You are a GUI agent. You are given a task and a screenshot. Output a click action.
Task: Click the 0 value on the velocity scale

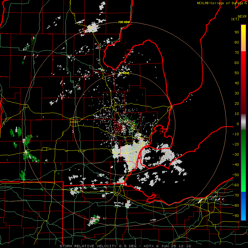pos(238,124)
